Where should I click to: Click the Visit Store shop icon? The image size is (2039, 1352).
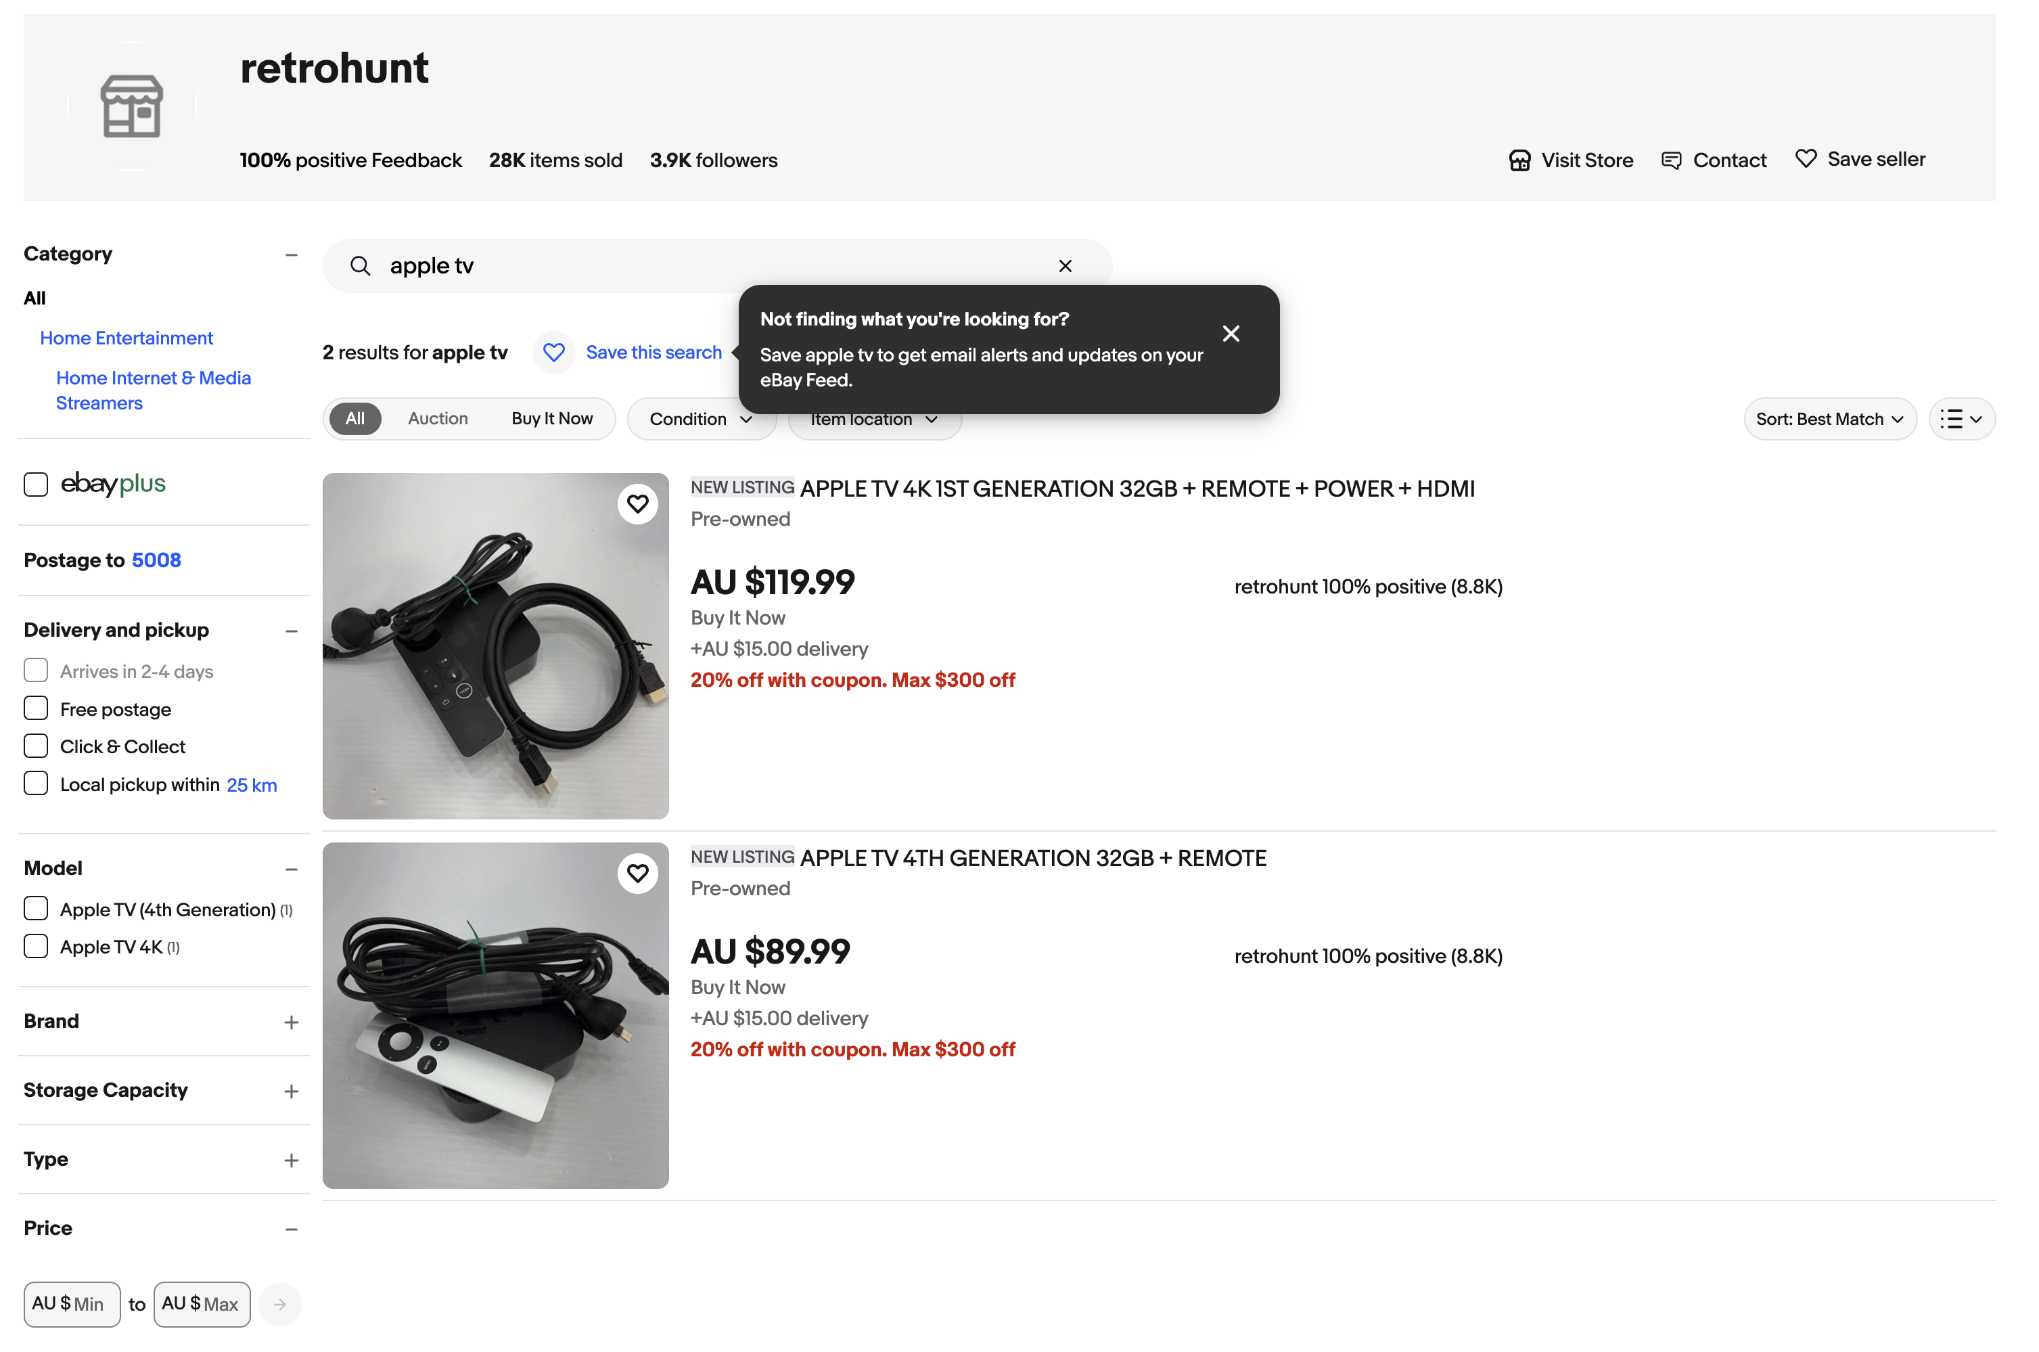[x=1519, y=160]
